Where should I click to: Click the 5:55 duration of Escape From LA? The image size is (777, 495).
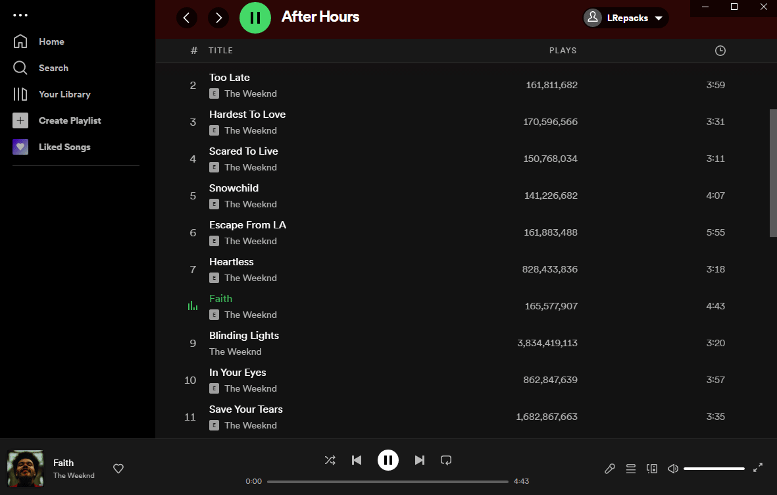[x=716, y=232]
